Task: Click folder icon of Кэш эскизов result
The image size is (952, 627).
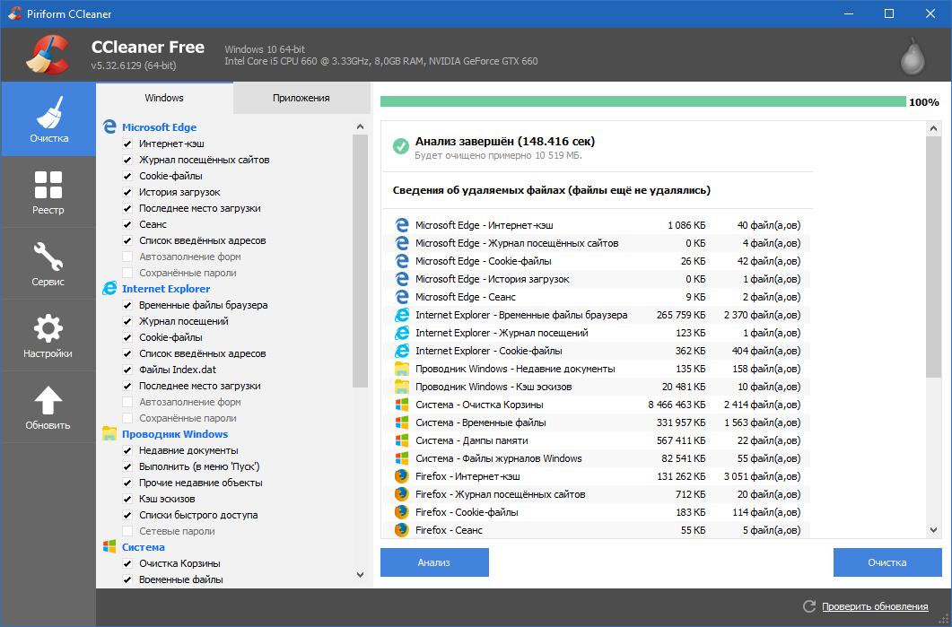Action: click(x=401, y=387)
